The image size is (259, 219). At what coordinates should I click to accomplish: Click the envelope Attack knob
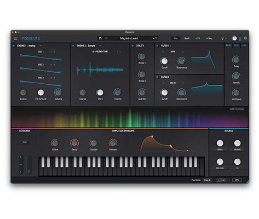tap(55, 143)
